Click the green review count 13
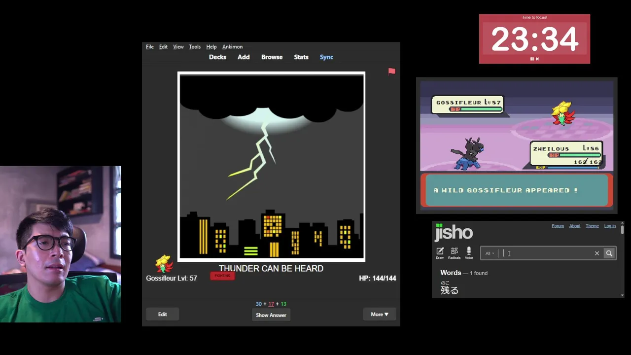 click(283, 304)
